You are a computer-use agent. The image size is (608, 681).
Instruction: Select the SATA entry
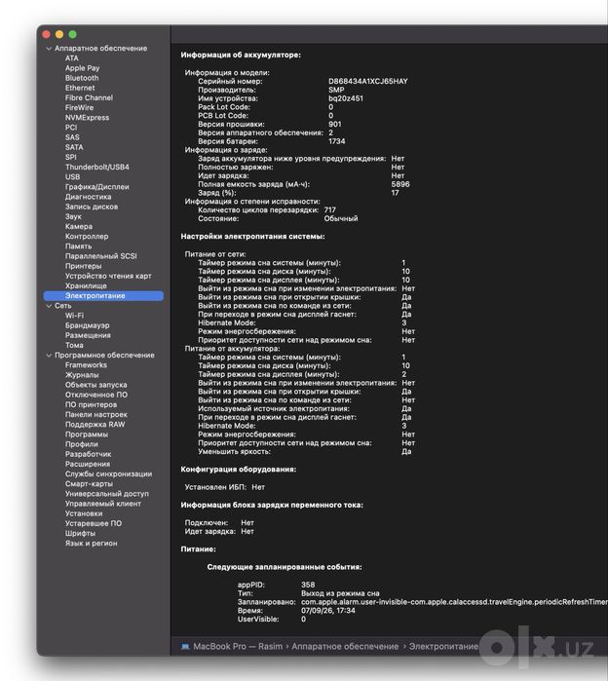tap(74, 147)
